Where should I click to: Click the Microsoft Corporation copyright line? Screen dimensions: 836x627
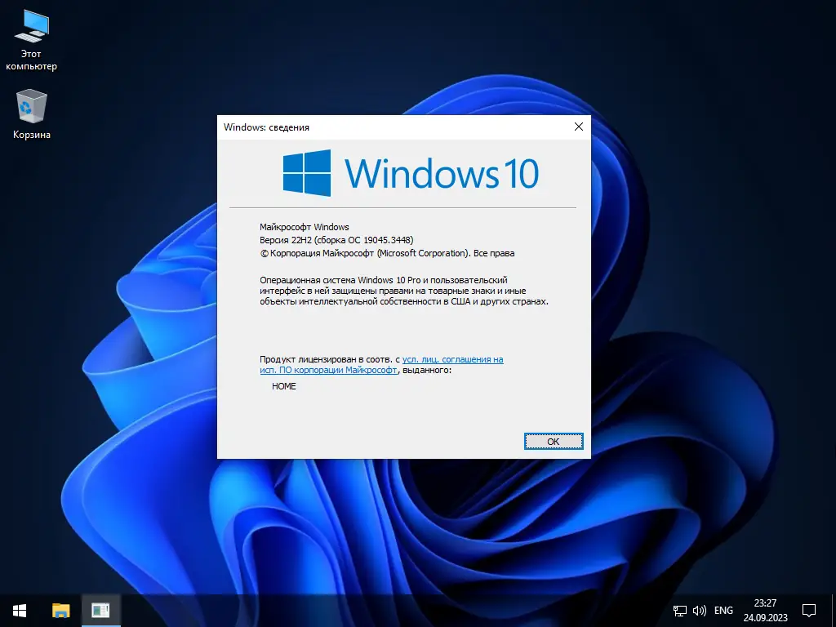387,253
